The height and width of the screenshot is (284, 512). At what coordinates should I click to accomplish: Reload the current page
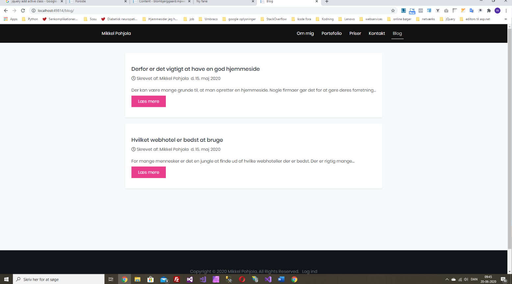tap(23, 11)
